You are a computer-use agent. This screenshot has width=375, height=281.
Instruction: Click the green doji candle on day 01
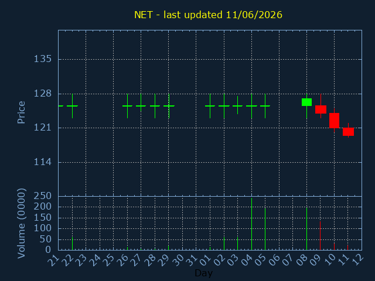[210, 106]
